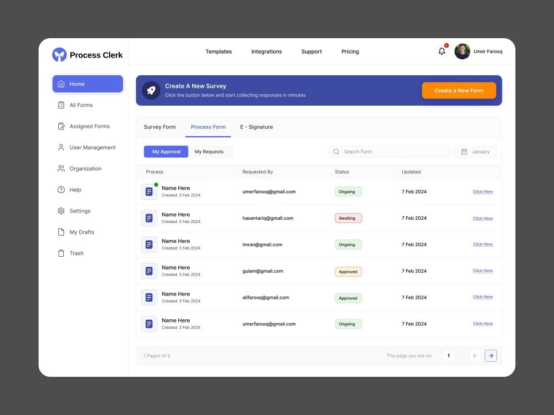Open the Templates menu
This screenshot has height=415, width=554.
click(x=219, y=51)
